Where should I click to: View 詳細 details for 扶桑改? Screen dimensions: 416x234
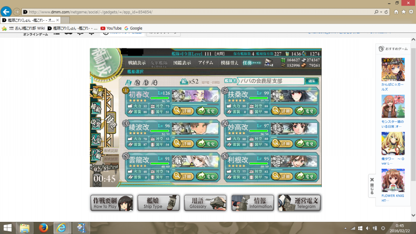coord(282,111)
